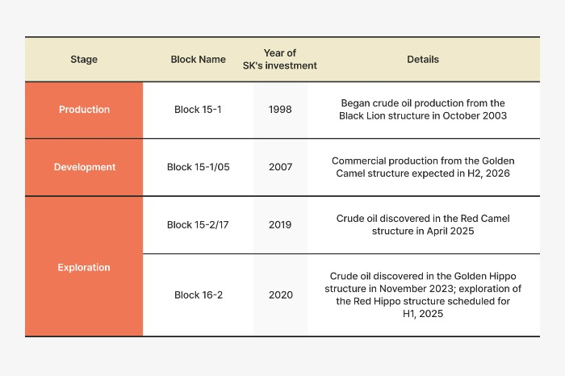Select the 2019 investment year cell
This screenshot has width=565, height=376.
pyautogui.click(x=280, y=225)
